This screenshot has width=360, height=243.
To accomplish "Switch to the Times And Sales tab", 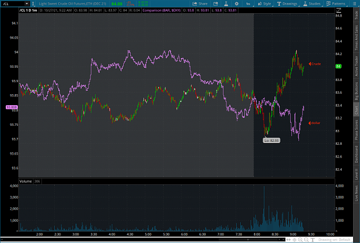I will click(x=357, y=37).
